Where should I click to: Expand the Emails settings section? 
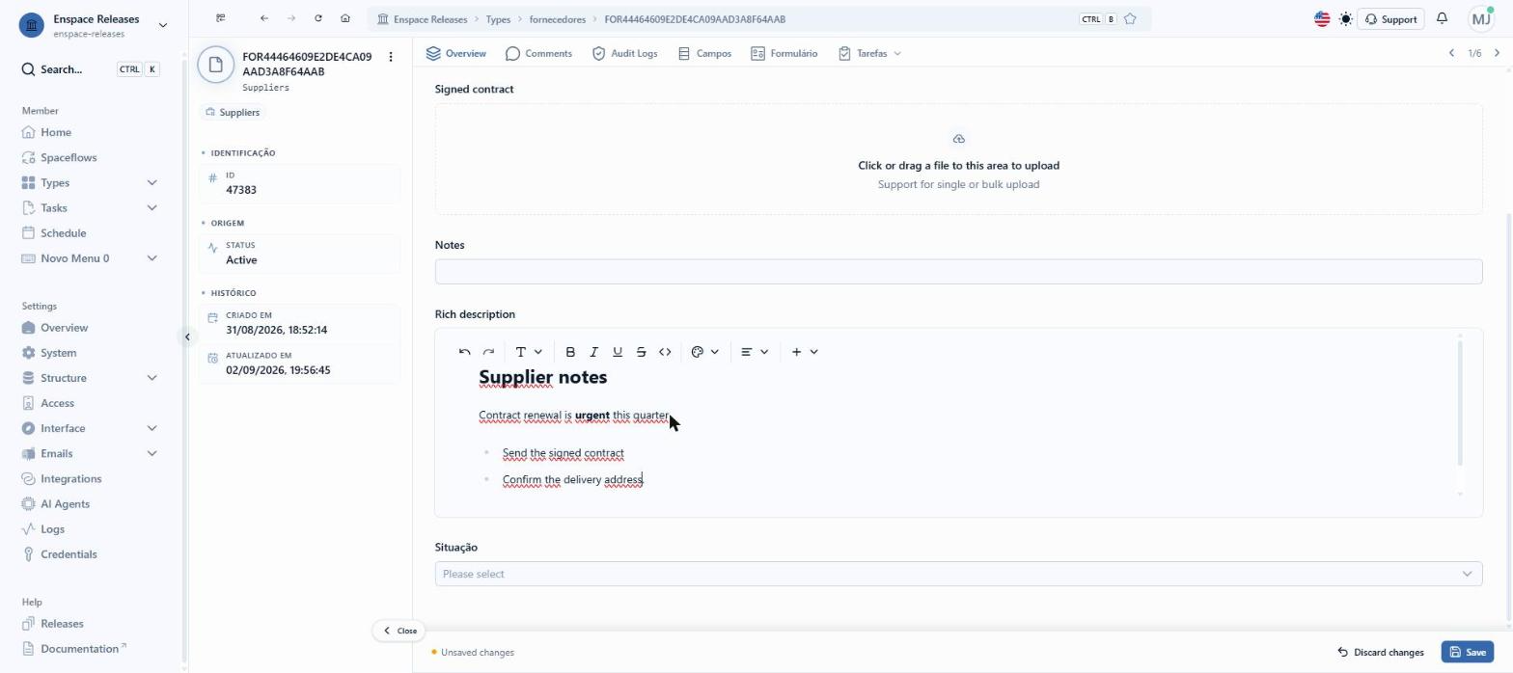click(91, 453)
